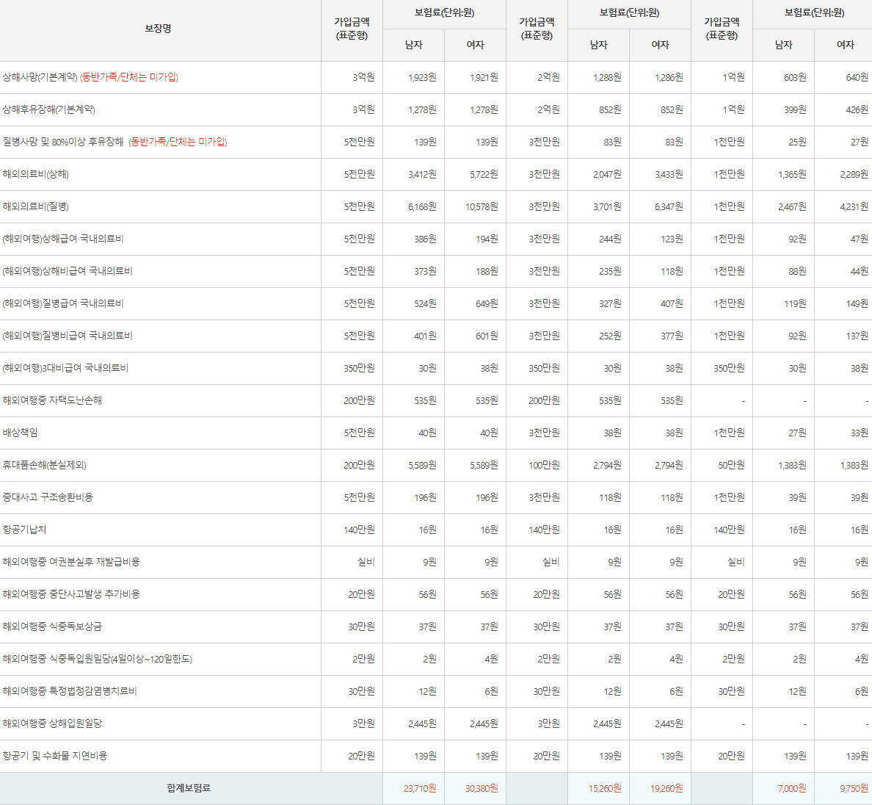872x805 pixels.
Task: Click the 426원 premium cell
Action: (x=857, y=109)
